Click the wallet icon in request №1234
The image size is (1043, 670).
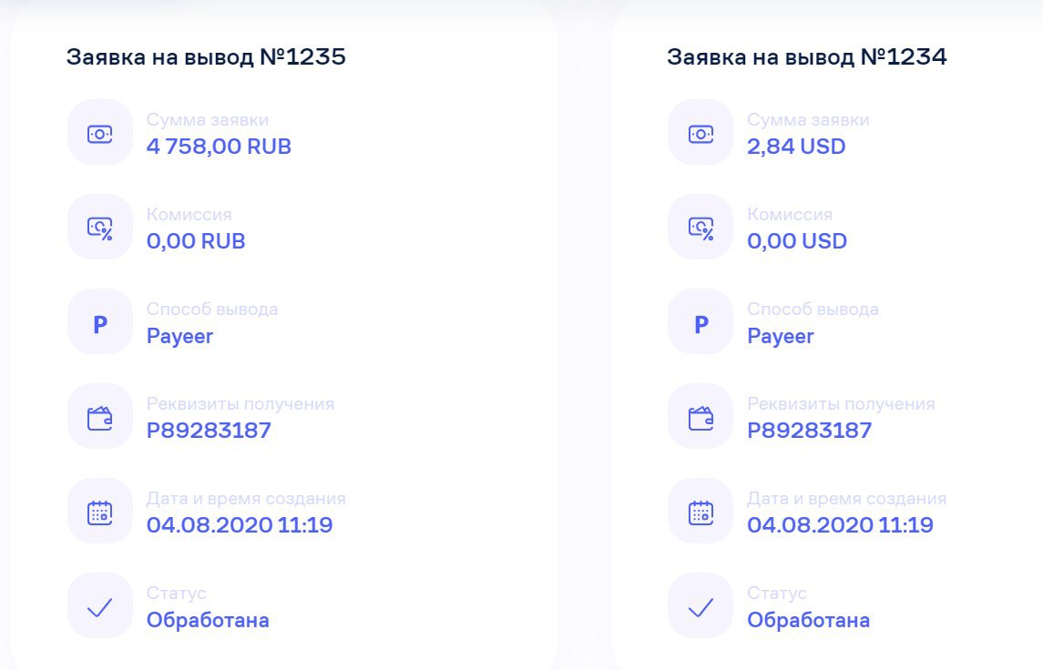pyautogui.click(x=700, y=418)
